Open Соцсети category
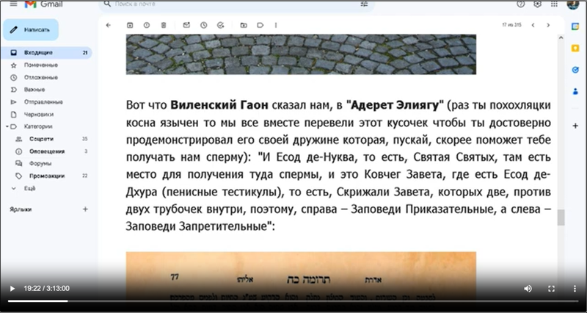This screenshot has height=313, width=587. [41, 139]
